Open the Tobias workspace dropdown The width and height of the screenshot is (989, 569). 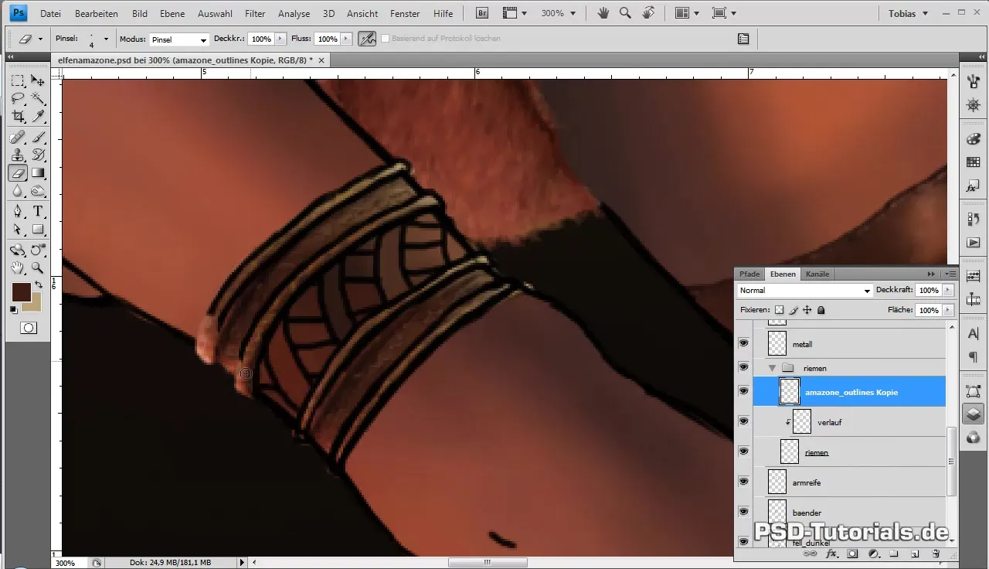pos(909,13)
